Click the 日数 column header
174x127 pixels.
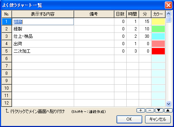point(120,14)
